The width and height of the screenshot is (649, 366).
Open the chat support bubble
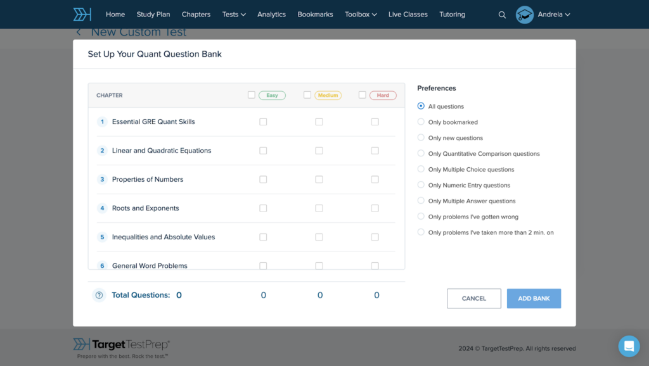[629, 346]
